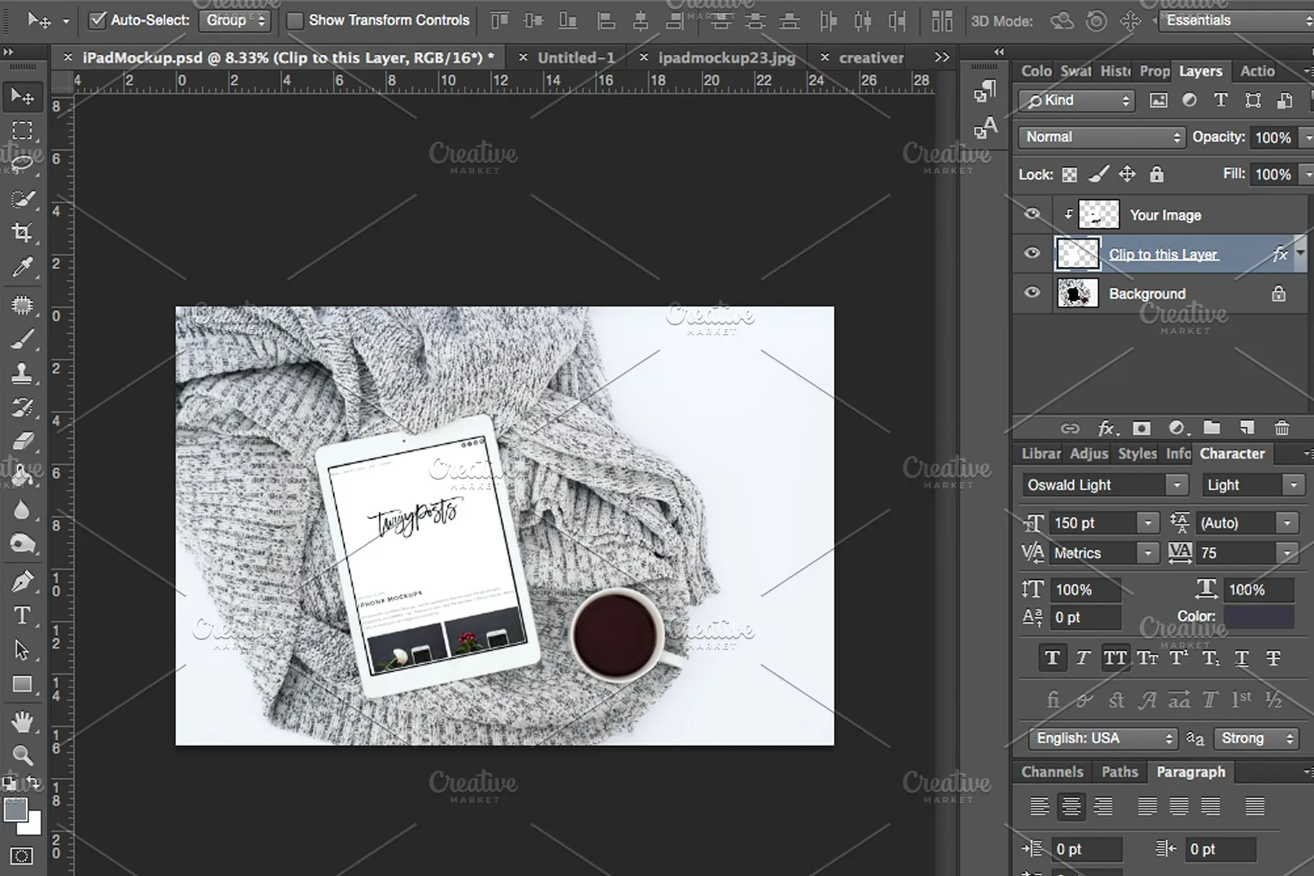The width and height of the screenshot is (1314, 876).
Task: Open the Oswald Light font dropdown
Action: (1177, 484)
